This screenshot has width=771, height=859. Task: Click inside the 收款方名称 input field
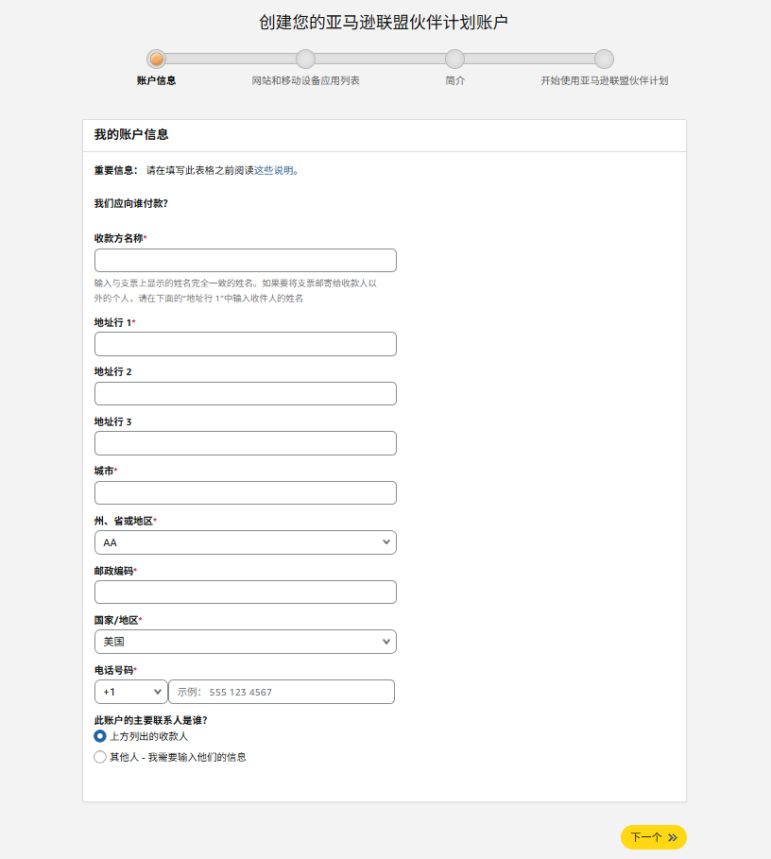[244, 260]
